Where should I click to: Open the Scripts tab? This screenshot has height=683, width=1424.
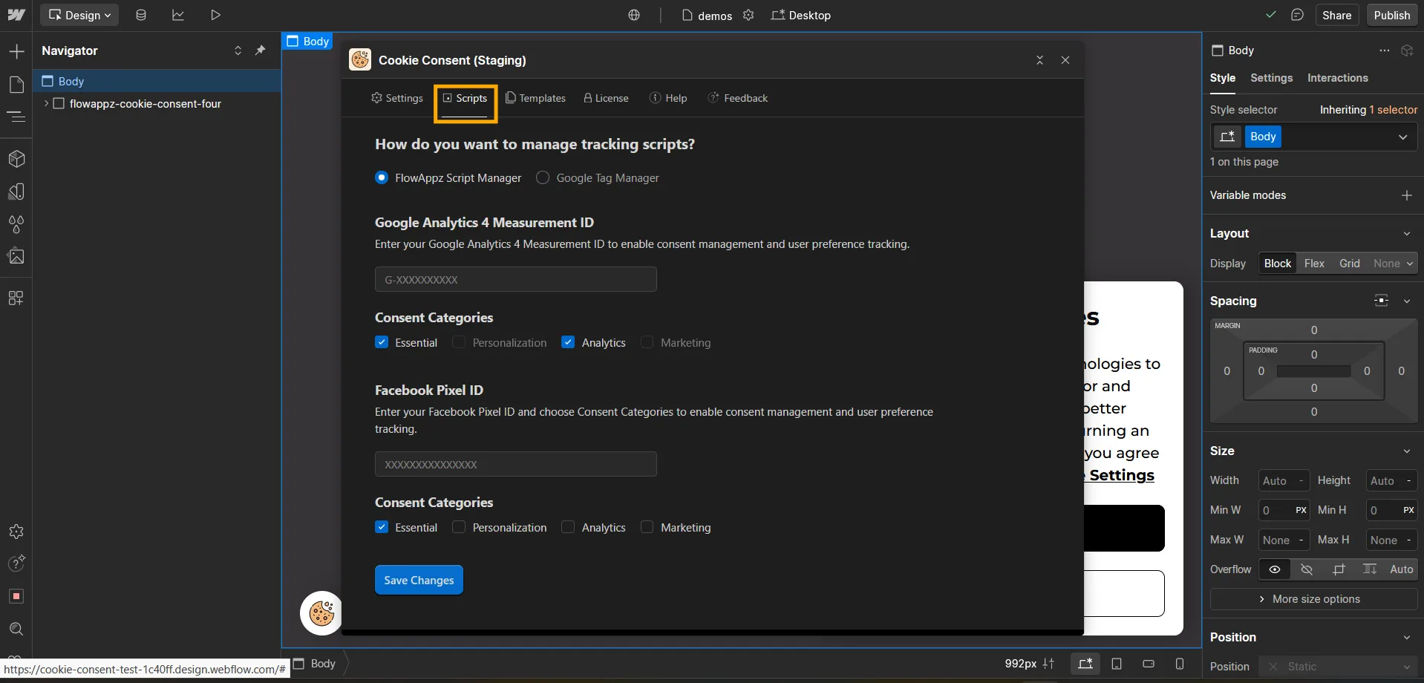click(x=466, y=98)
